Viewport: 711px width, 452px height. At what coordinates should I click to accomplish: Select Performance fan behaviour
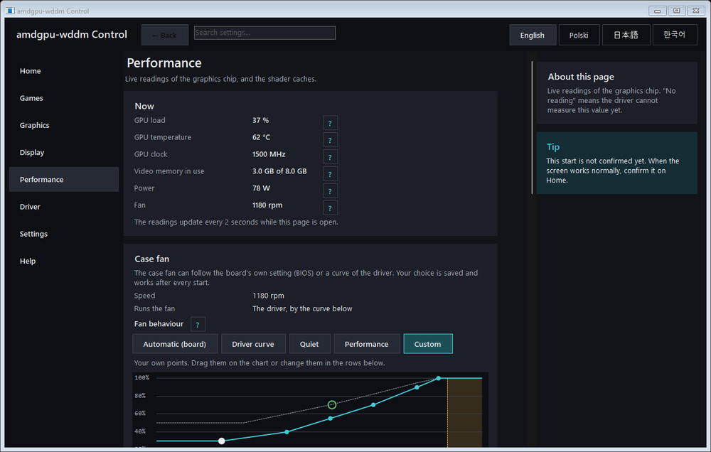[366, 344]
